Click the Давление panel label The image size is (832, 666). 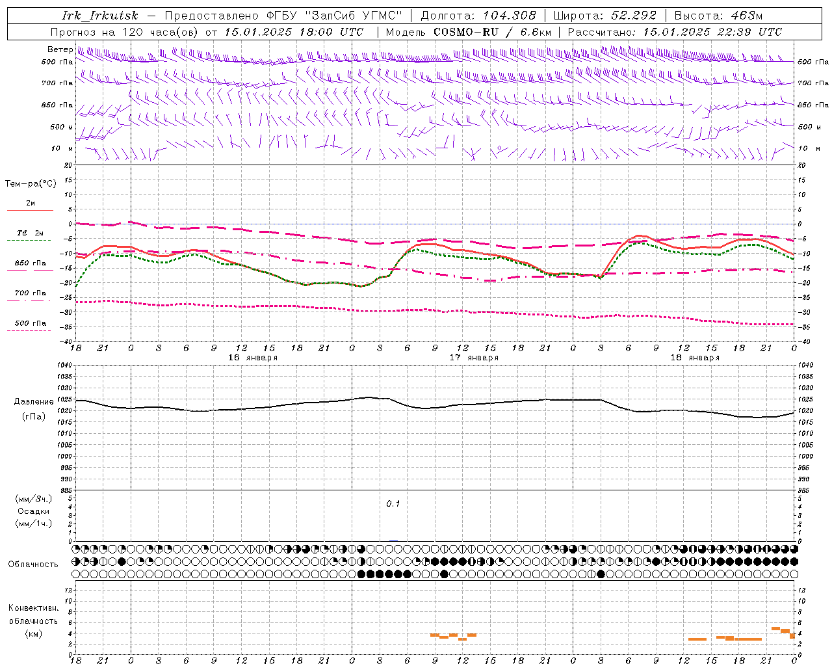[34, 402]
